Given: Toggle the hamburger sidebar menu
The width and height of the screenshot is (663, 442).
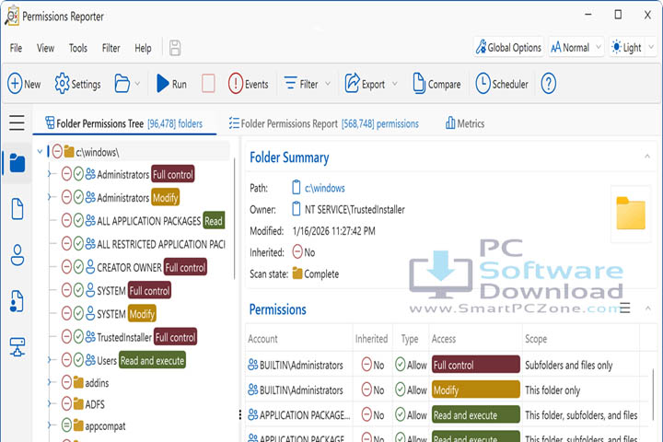Looking at the screenshot, I should coord(17,122).
